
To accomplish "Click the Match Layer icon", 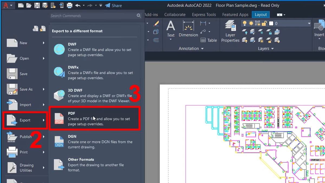I will pyautogui.click(x=277, y=40).
